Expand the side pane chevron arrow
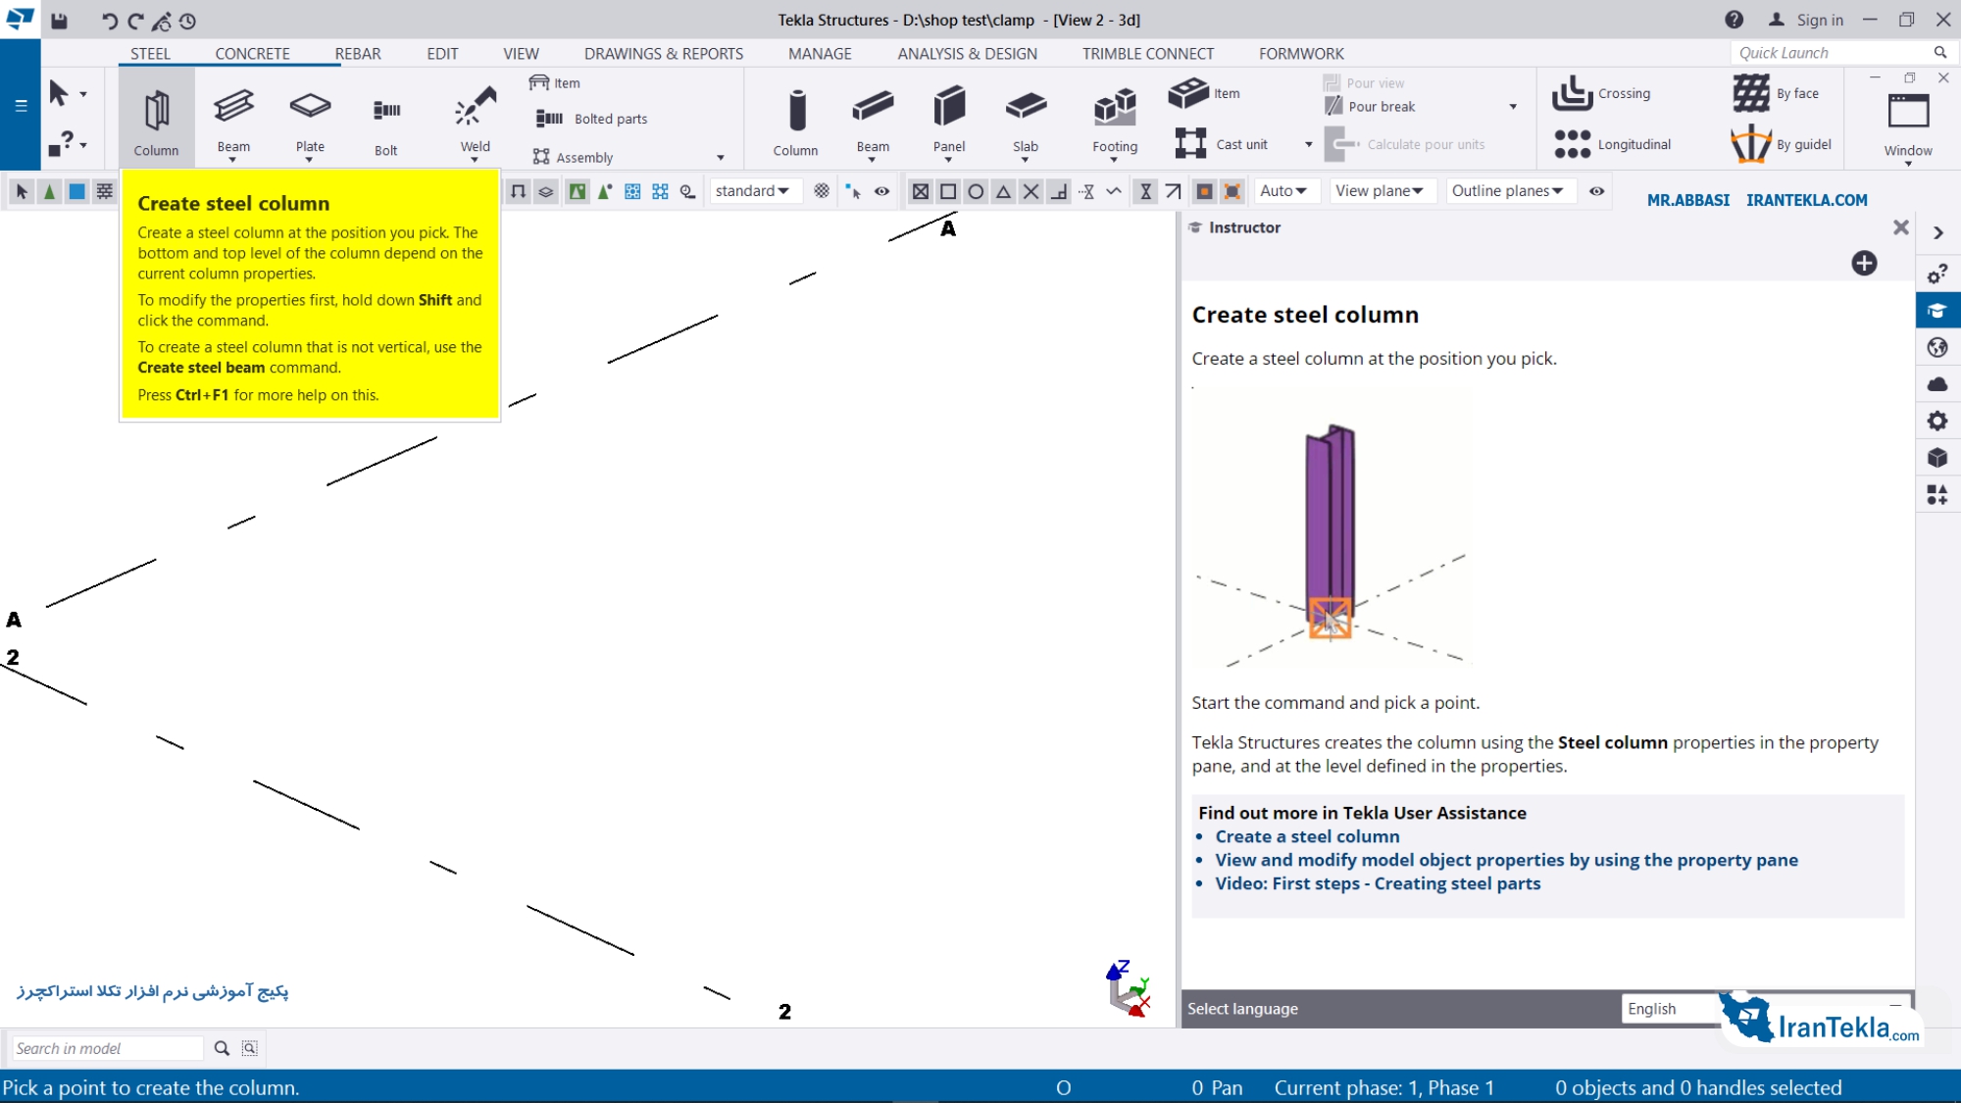The width and height of the screenshot is (1961, 1103). coord(1938,233)
